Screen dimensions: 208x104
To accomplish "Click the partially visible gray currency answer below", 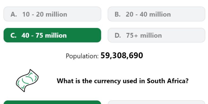I will [x=156, y=102].
